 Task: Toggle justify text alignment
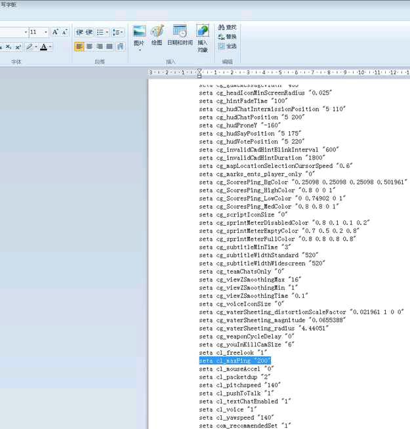point(109,47)
